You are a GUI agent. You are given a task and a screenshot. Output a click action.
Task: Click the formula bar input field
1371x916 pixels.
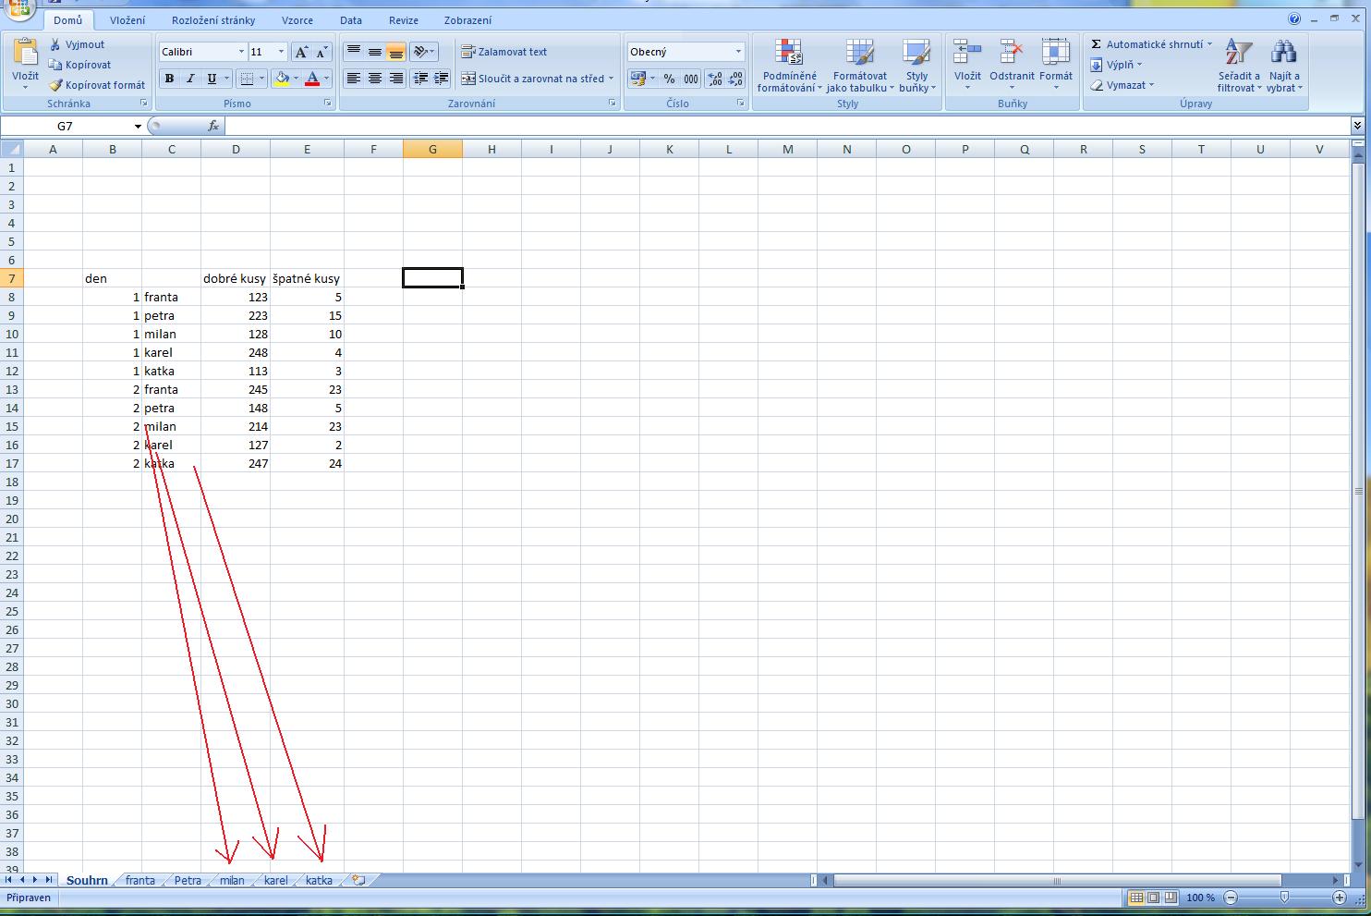click(x=787, y=126)
